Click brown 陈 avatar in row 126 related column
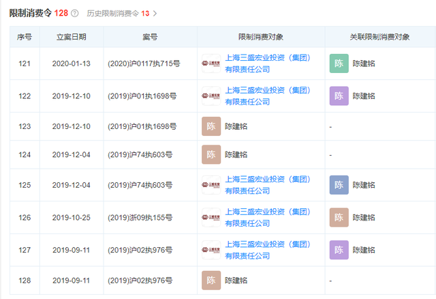The image size is (436, 299). (x=339, y=217)
